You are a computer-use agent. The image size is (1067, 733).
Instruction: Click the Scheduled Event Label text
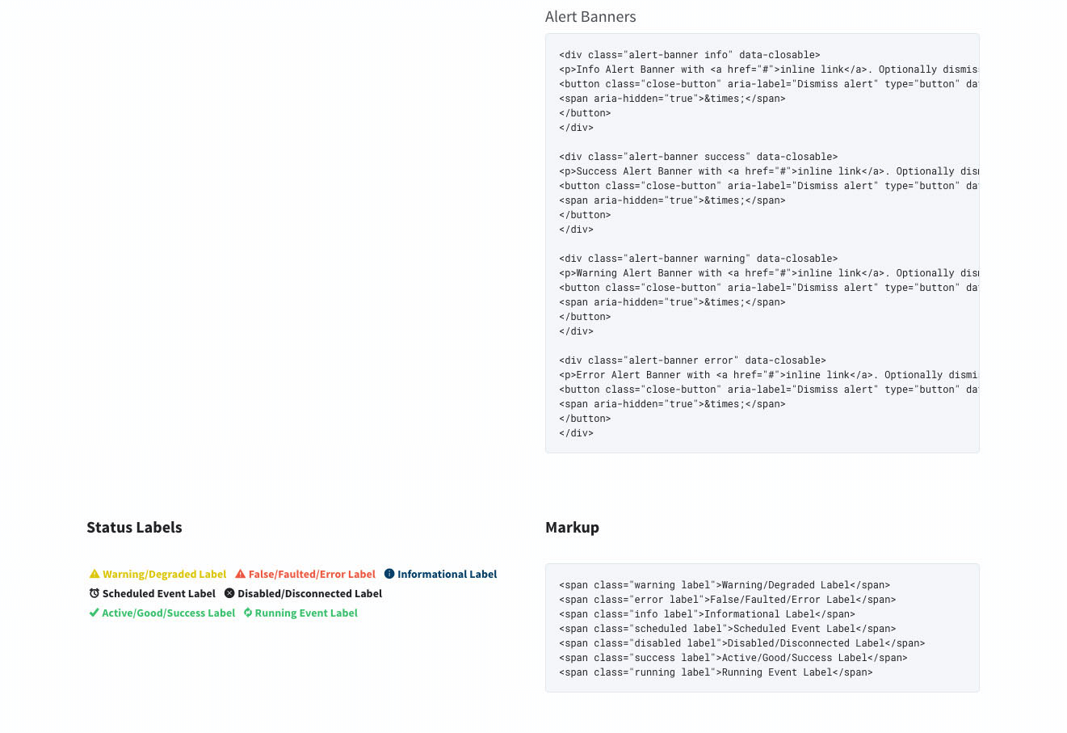(159, 594)
